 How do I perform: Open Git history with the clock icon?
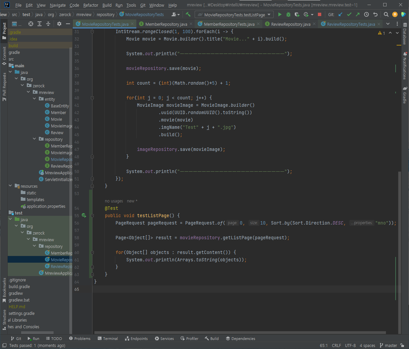tap(366, 14)
